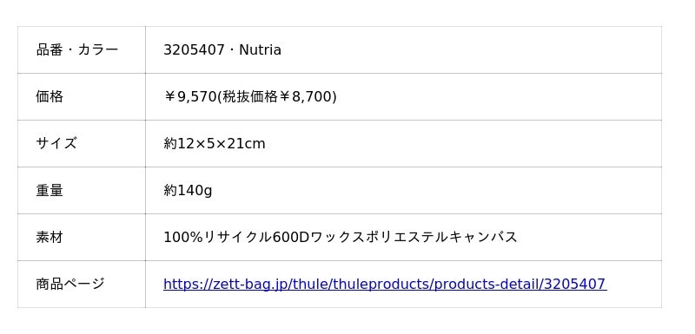Image resolution: width=695 pixels, height=334 pixels.
Task: Click the 約12×5×21cm size value
Action: 214,143
